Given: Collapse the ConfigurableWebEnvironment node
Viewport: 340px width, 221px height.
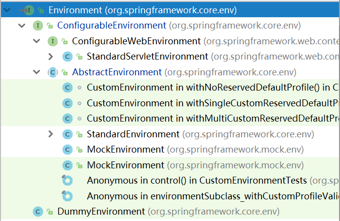Looking at the screenshot, I should tap(37, 41).
